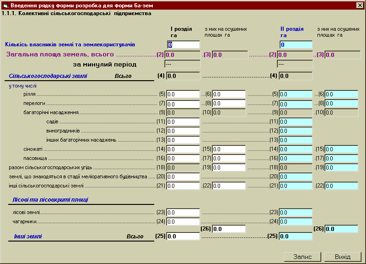Select сіножаті field (14) in II розділ
This screenshot has width=366, height=264.
(296, 149)
